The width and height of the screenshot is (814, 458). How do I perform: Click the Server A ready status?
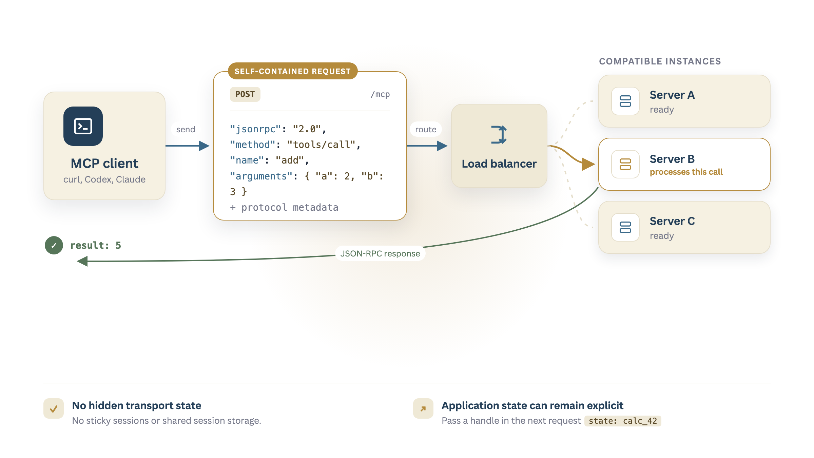(x=662, y=110)
